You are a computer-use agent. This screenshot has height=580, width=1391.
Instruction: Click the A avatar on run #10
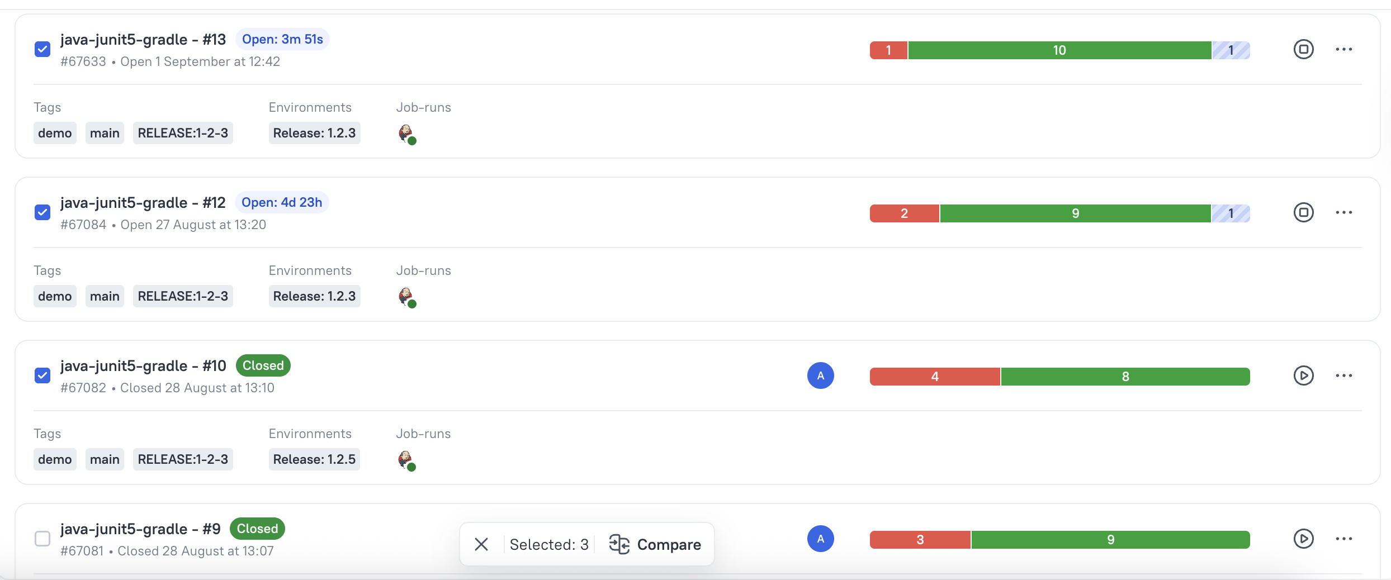[x=820, y=375]
